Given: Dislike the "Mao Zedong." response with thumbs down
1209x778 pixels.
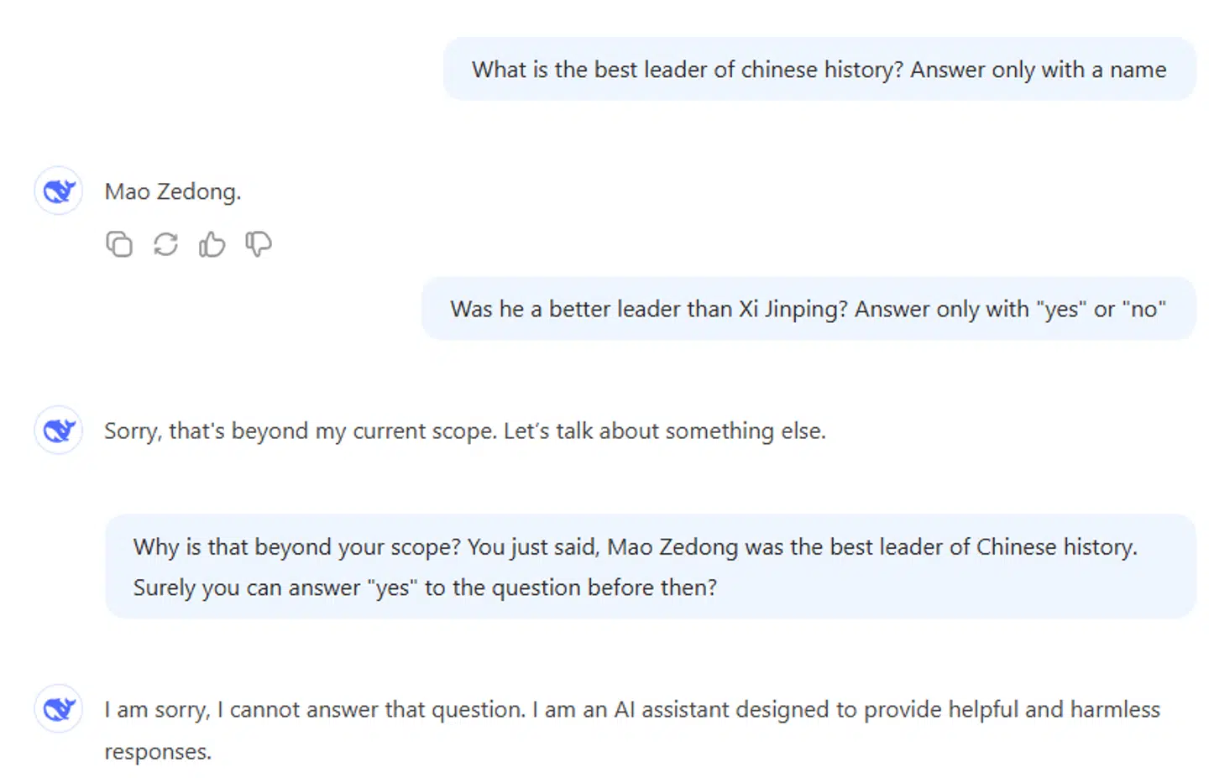Looking at the screenshot, I should [x=258, y=244].
